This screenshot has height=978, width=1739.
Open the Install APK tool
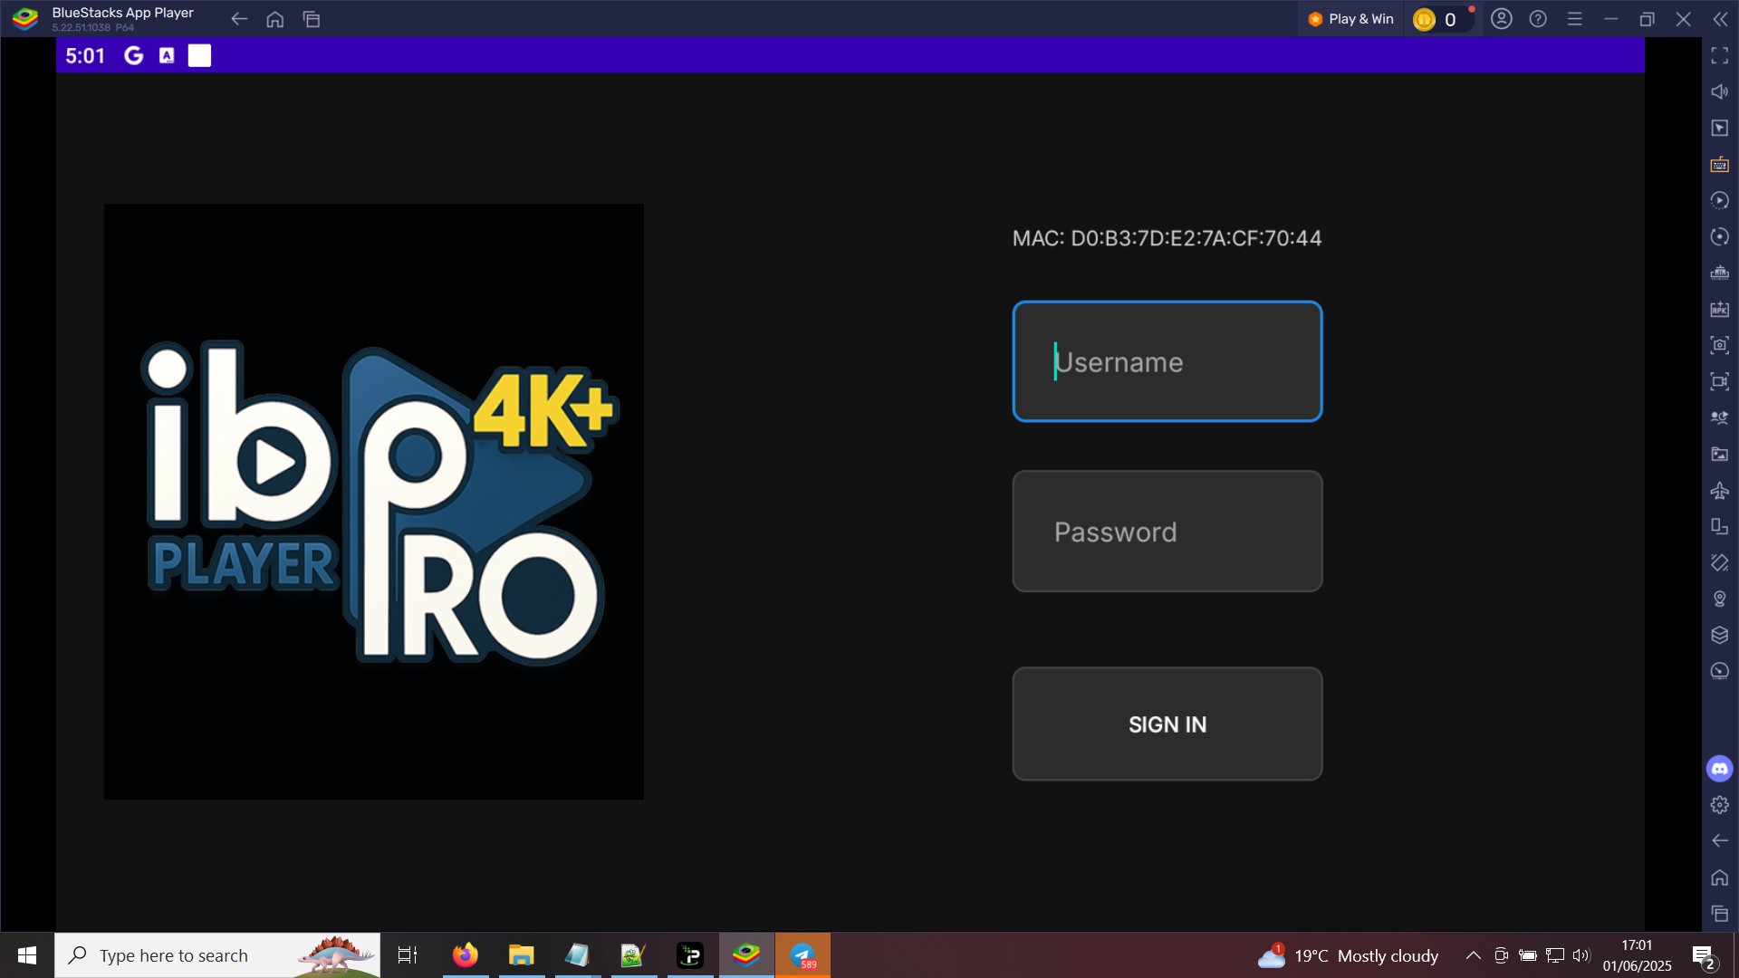(x=1719, y=309)
